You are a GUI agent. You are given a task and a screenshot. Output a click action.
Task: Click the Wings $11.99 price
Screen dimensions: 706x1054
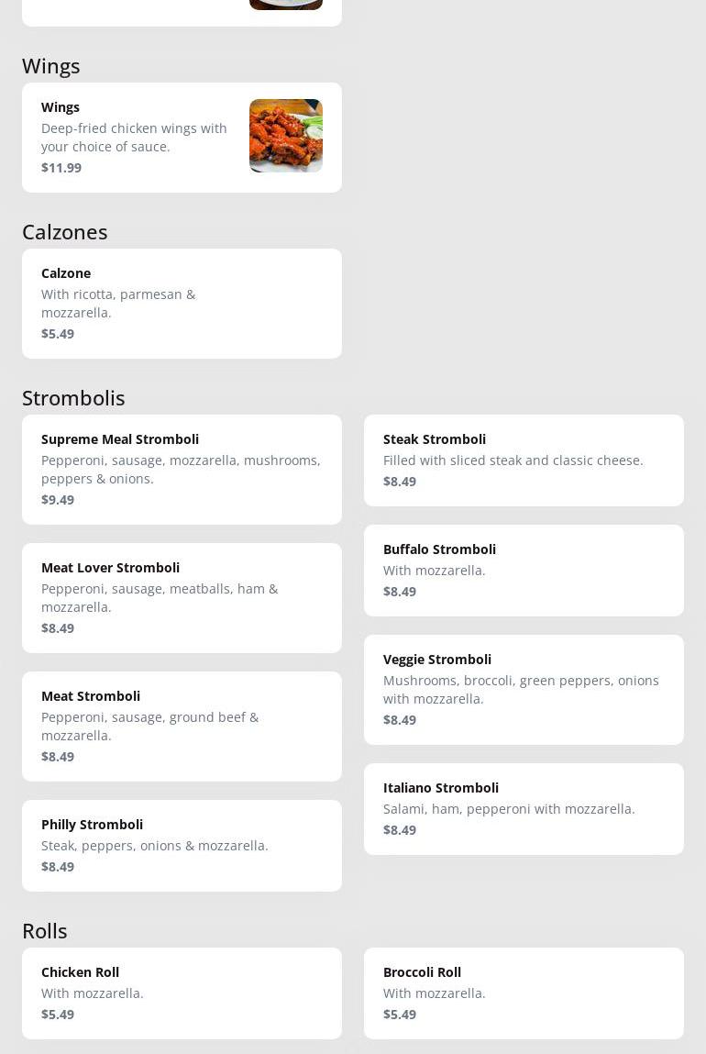(61, 168)
